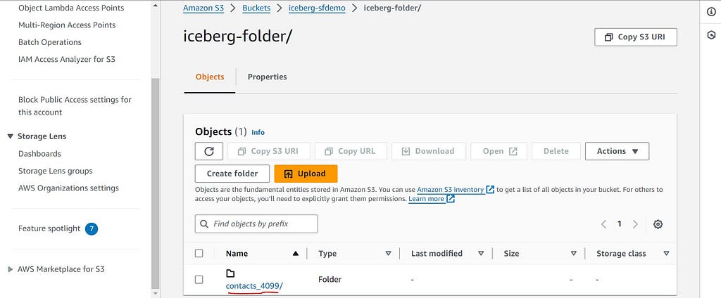Open the Actions dropdown
Image resolution: width=721 pixels, height=298 pixels.
pyautogui.click(x=617, y=151)
